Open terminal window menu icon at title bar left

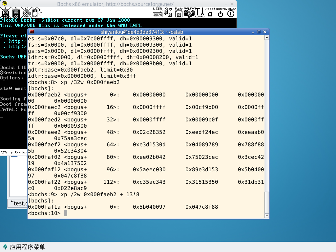31,32
